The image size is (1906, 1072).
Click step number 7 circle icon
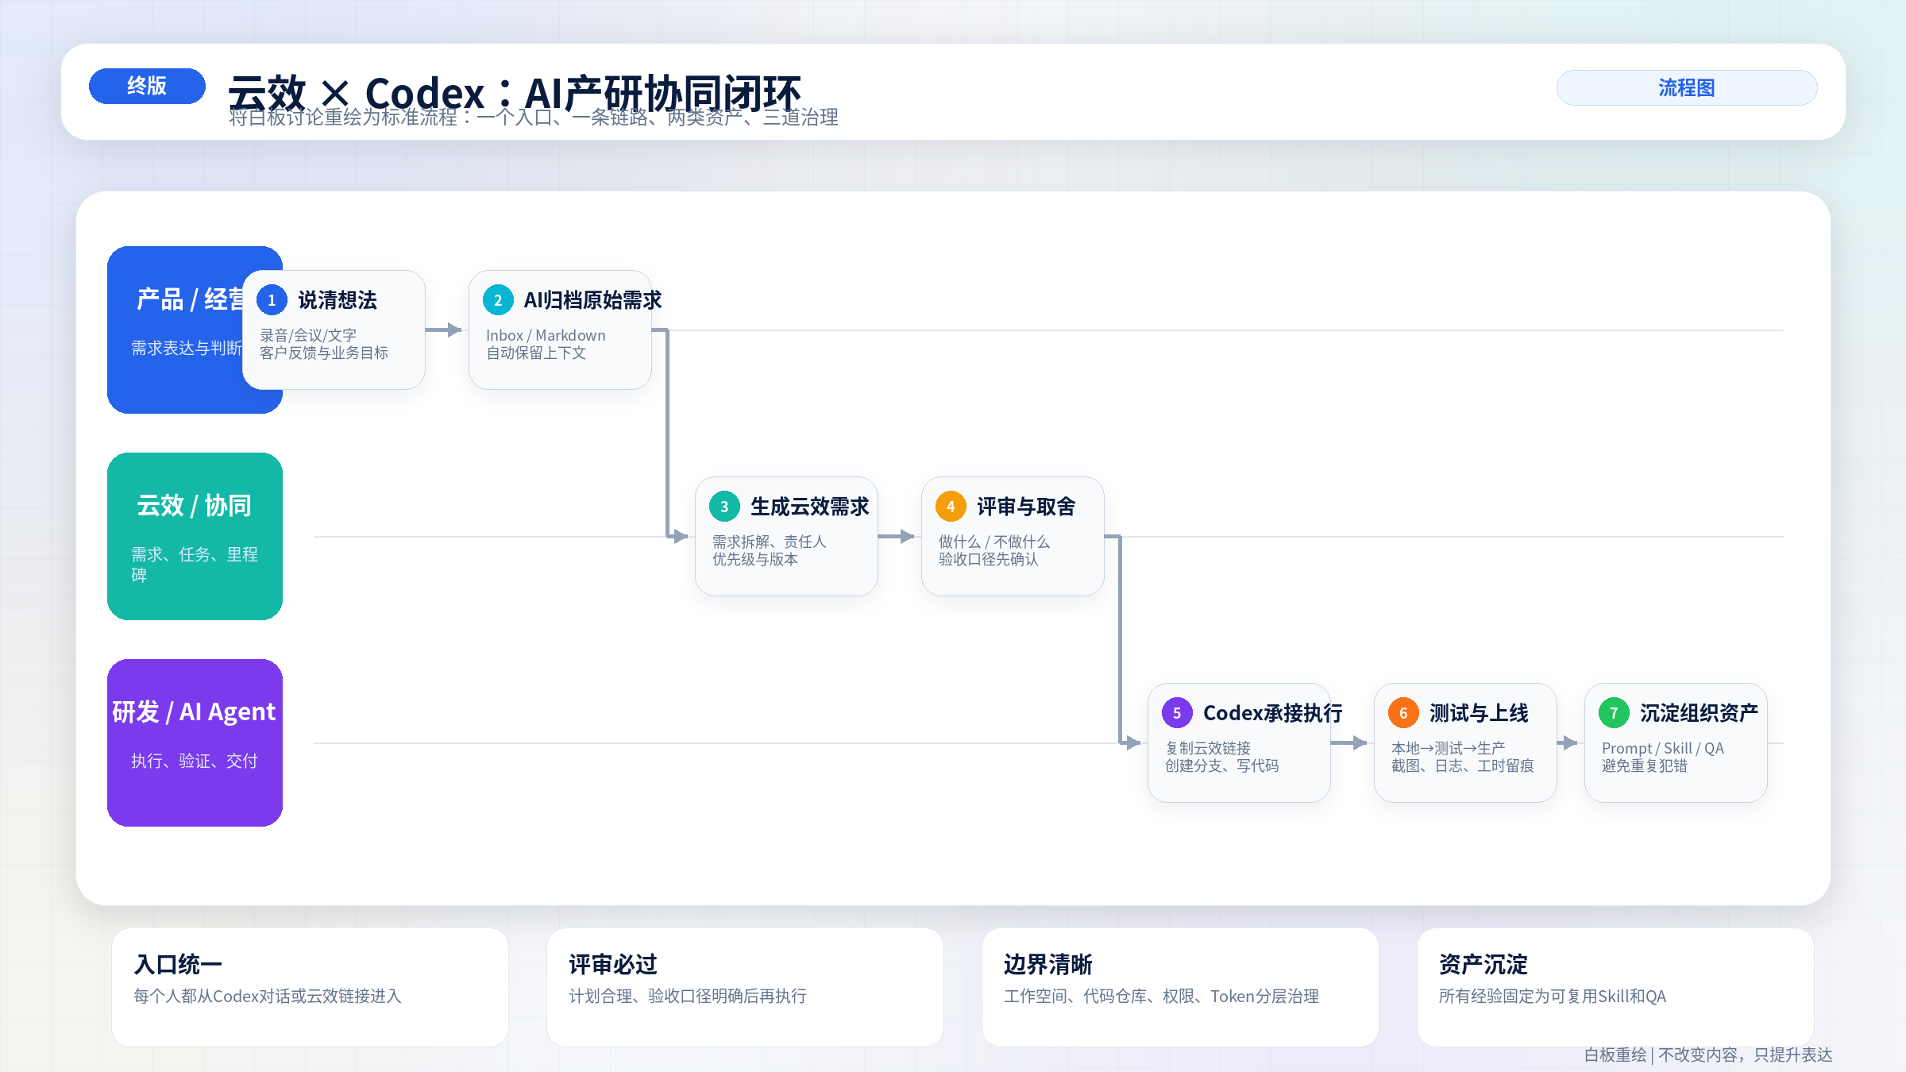pyautogui.click(x=1614, y=713)
